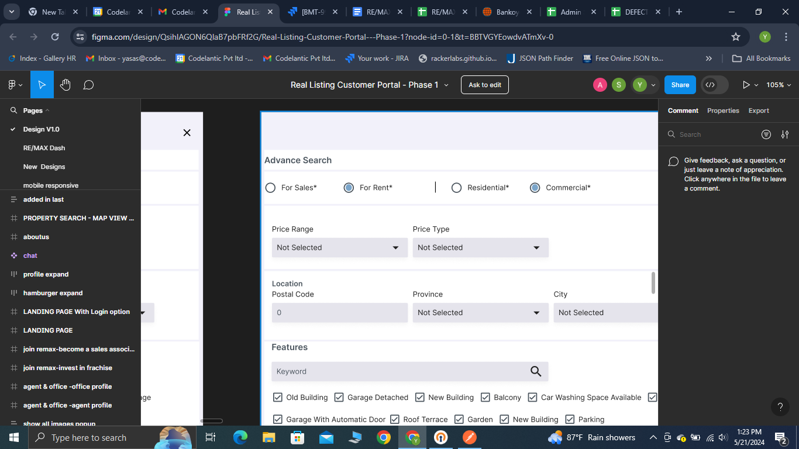Open the Province dropdown
This screenshot has width=799, height=449.
click(x=481, y=313)
